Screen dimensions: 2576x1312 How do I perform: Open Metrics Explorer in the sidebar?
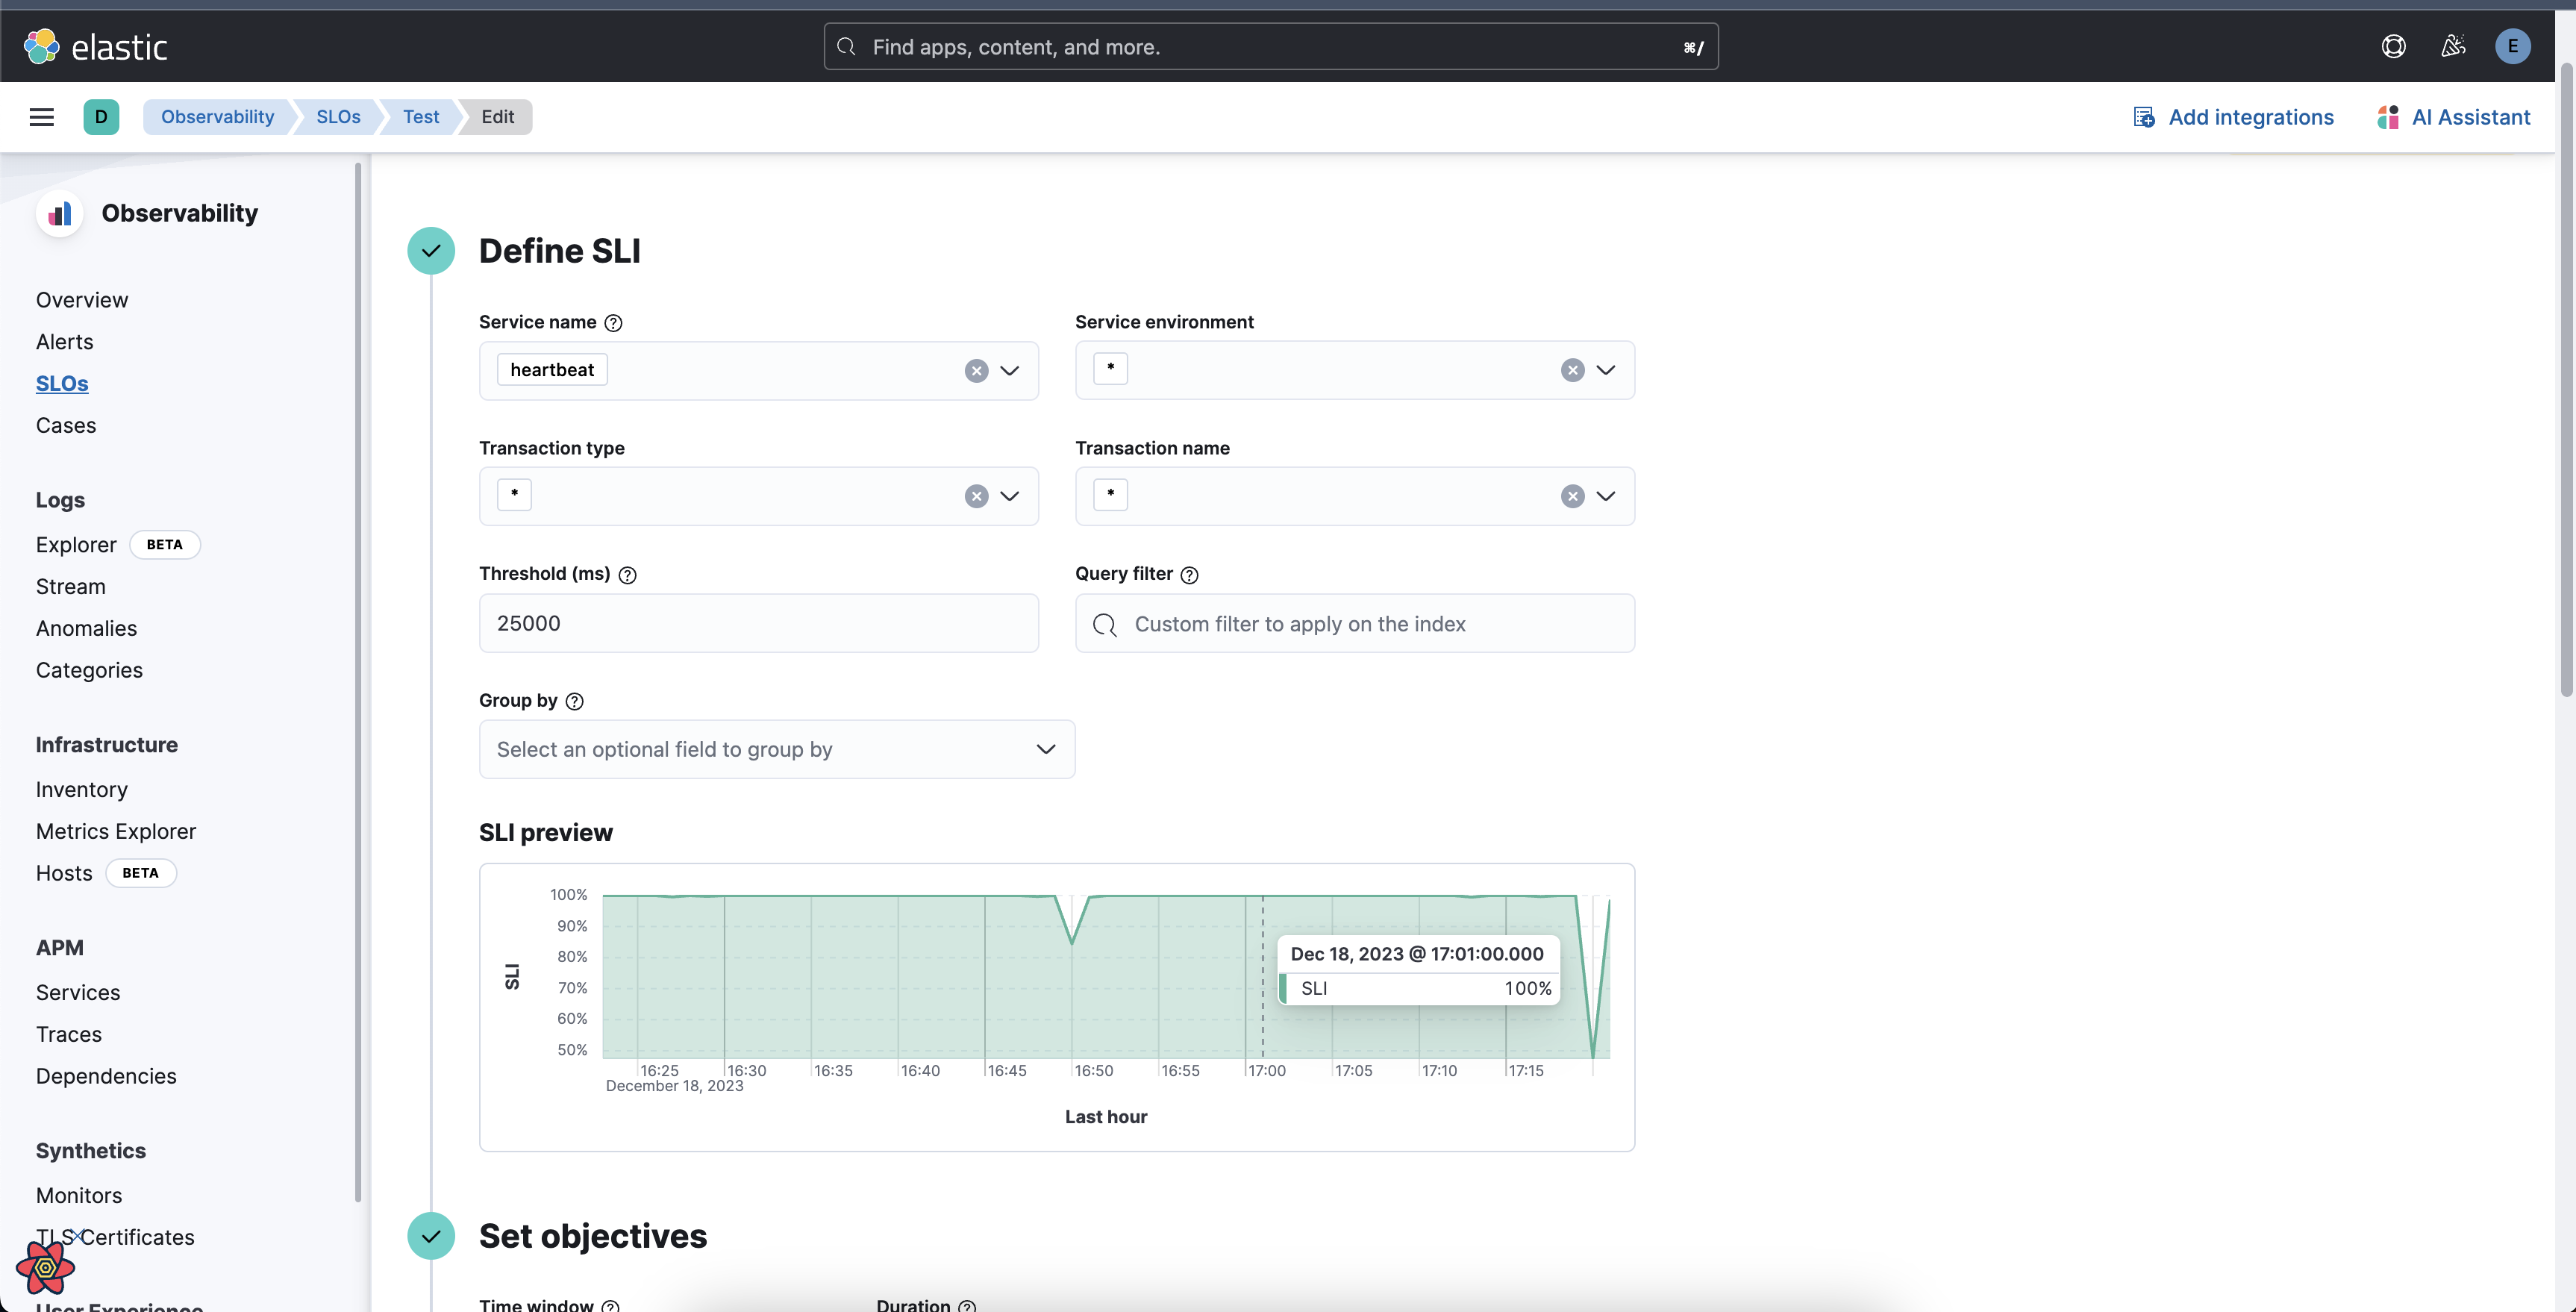tap(116, 832)
